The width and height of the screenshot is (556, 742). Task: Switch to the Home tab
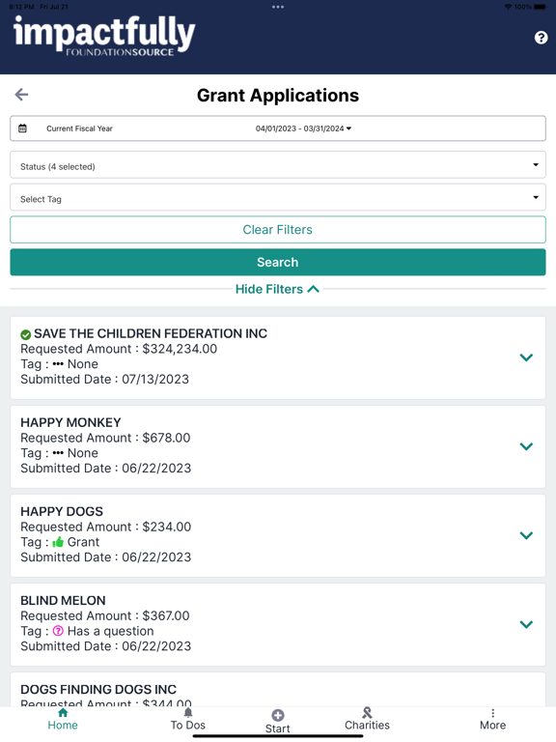63,719
